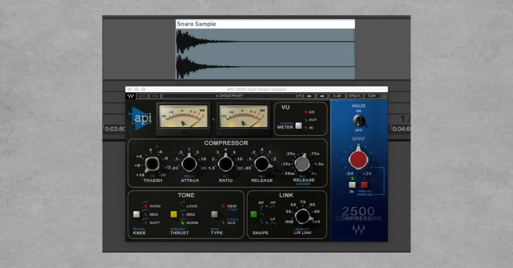Click the preset dropdown arrow
The image size is (513, 268).
click(299, 96)
